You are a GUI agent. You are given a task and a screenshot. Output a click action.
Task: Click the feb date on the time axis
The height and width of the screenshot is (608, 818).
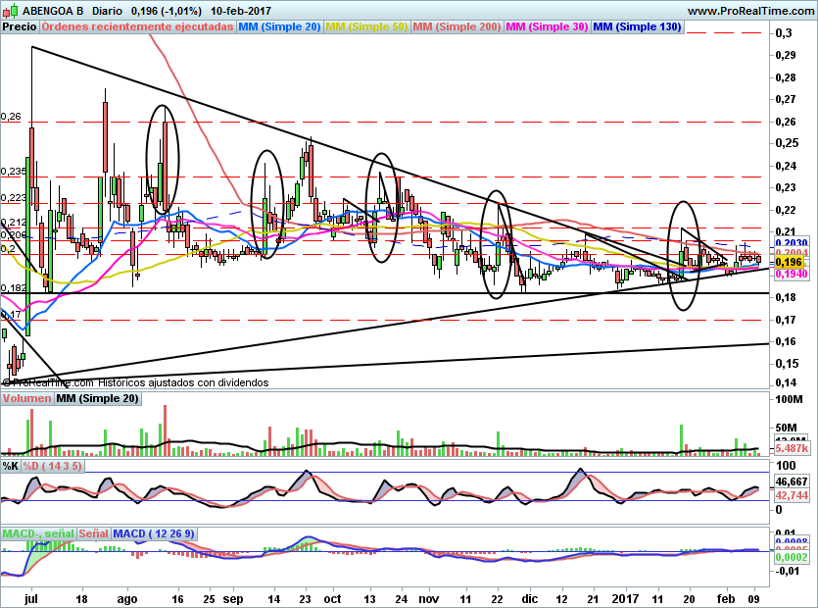(726, 599)
